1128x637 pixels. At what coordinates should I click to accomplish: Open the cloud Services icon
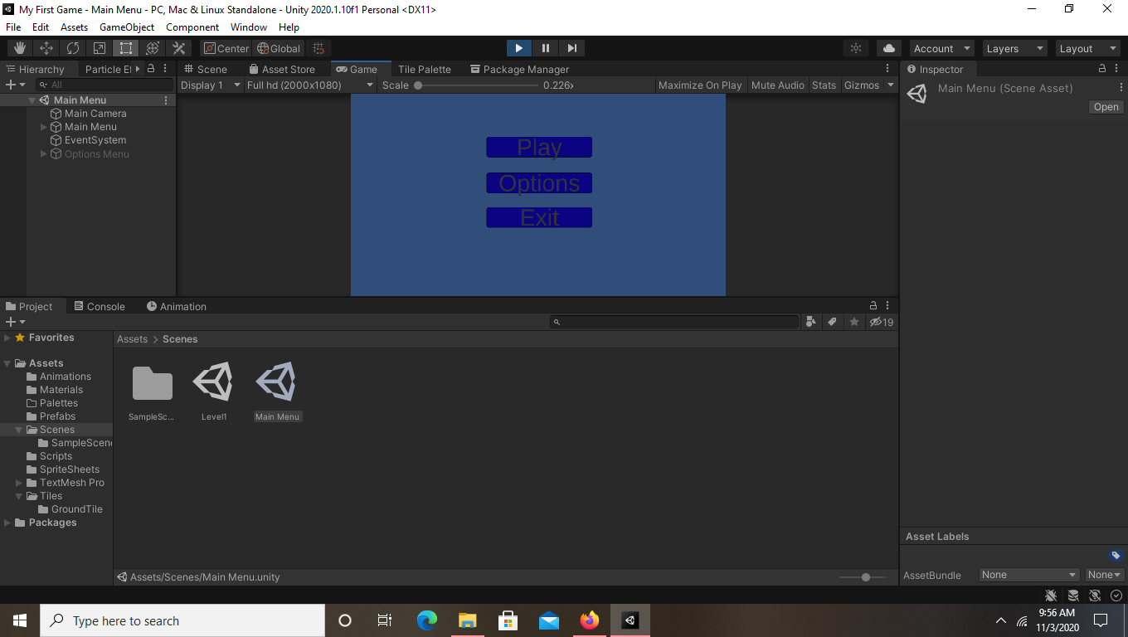(889, 48)
